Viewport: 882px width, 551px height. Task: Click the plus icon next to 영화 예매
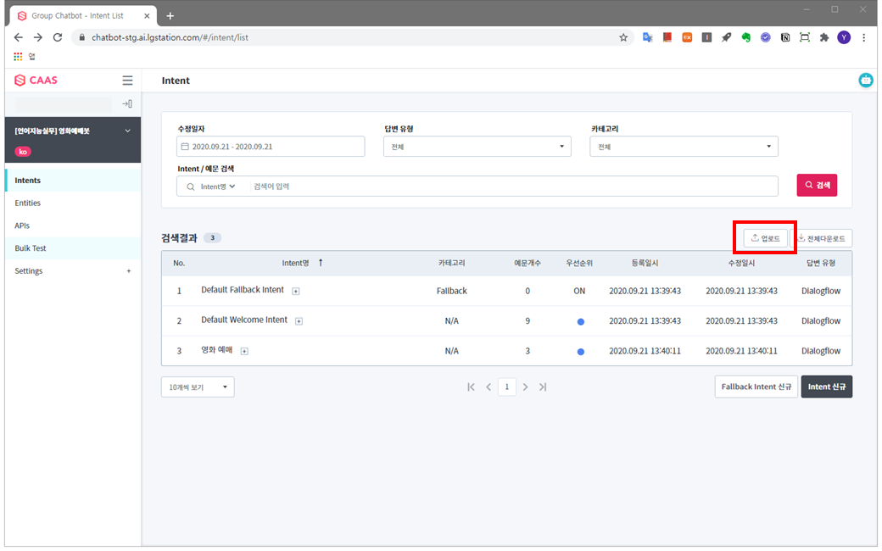tap(244, 351)
